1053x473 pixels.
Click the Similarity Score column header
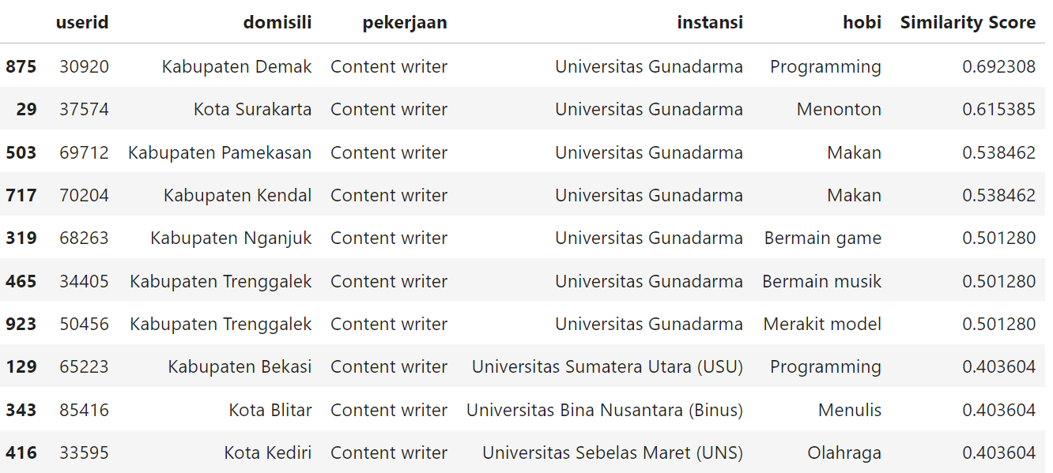tap(968, 23)
